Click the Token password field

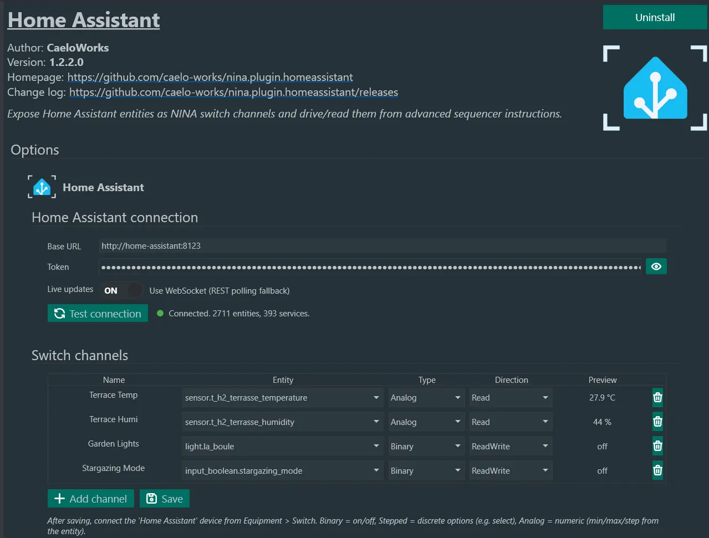tap(370, 267)
